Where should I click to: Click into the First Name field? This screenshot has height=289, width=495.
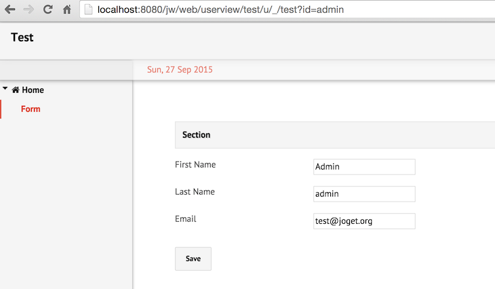364,167
